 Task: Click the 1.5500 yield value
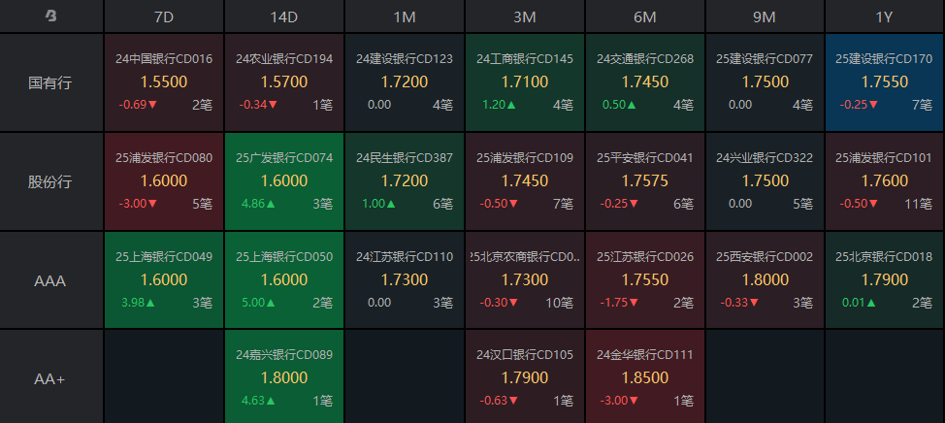[164, 81]
